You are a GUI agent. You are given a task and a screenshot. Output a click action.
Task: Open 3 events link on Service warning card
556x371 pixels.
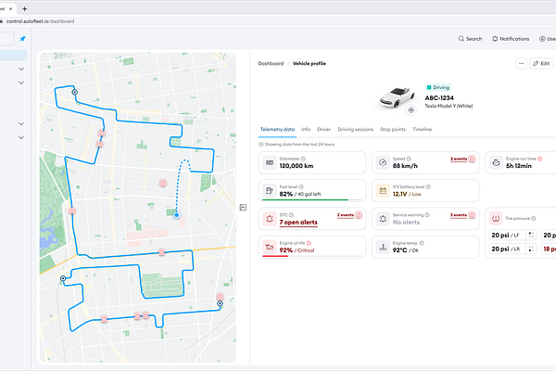click(459, 215)
